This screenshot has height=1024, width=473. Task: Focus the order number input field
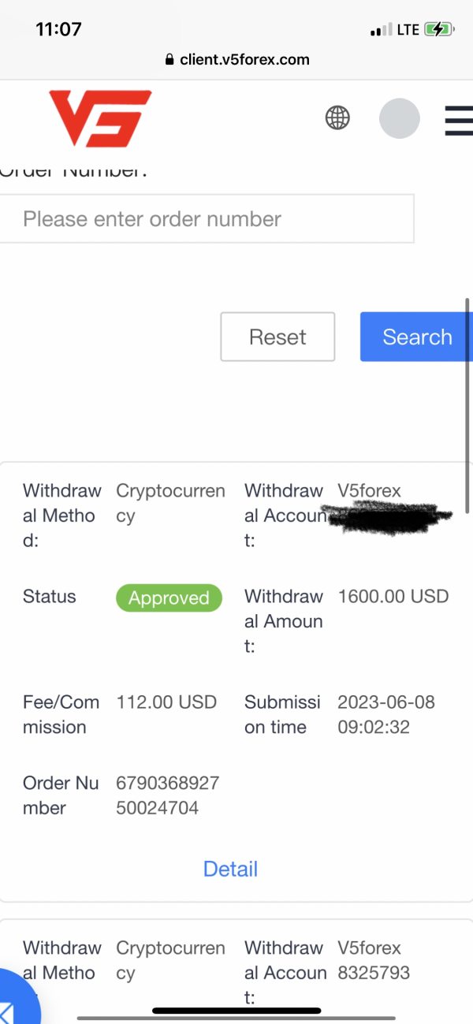pos(207,219)
